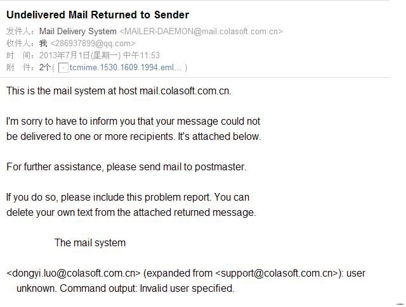
Task: Click the MAILER-DAEMON sender email address
Action: 201,31
